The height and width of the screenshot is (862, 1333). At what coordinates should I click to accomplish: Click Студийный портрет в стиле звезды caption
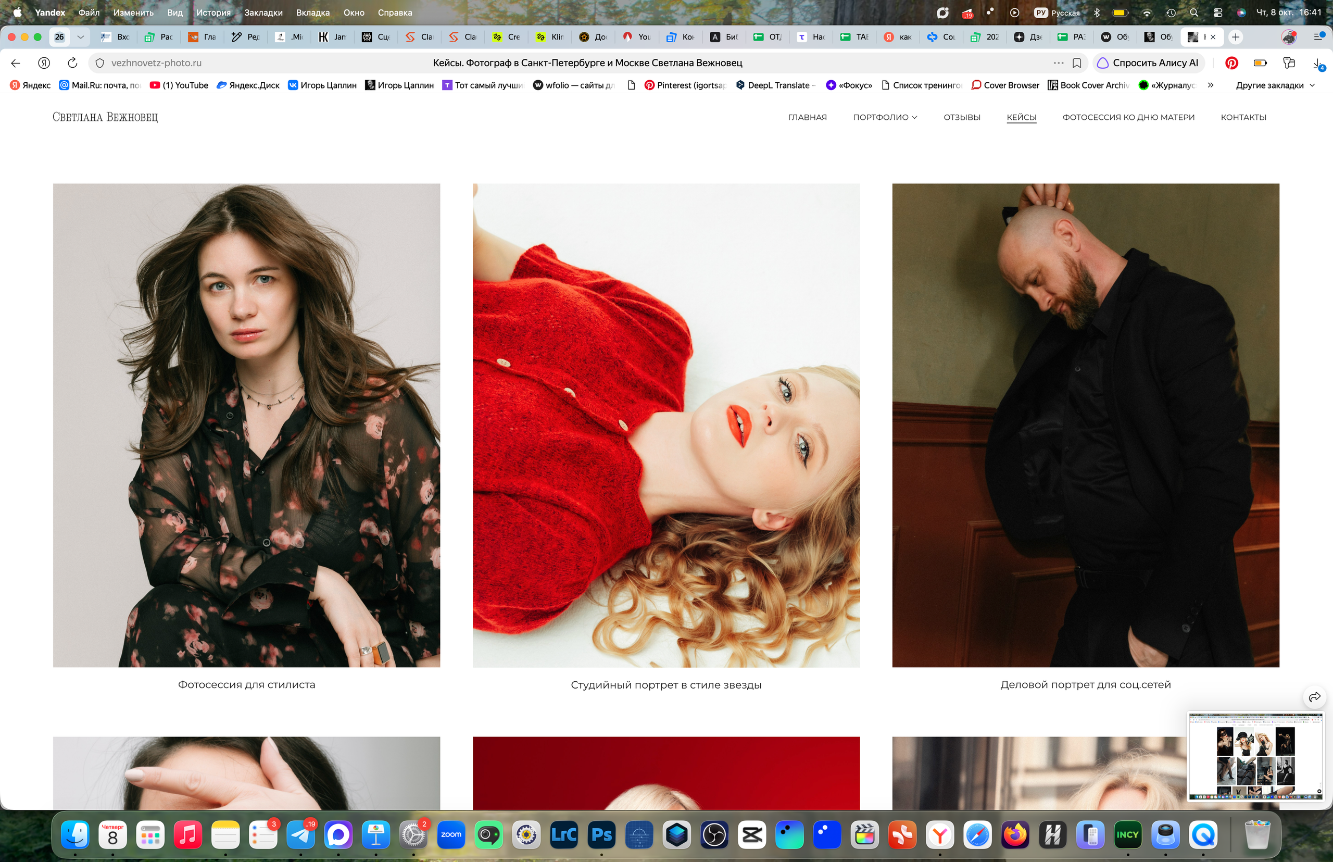(x=666, y=684)
